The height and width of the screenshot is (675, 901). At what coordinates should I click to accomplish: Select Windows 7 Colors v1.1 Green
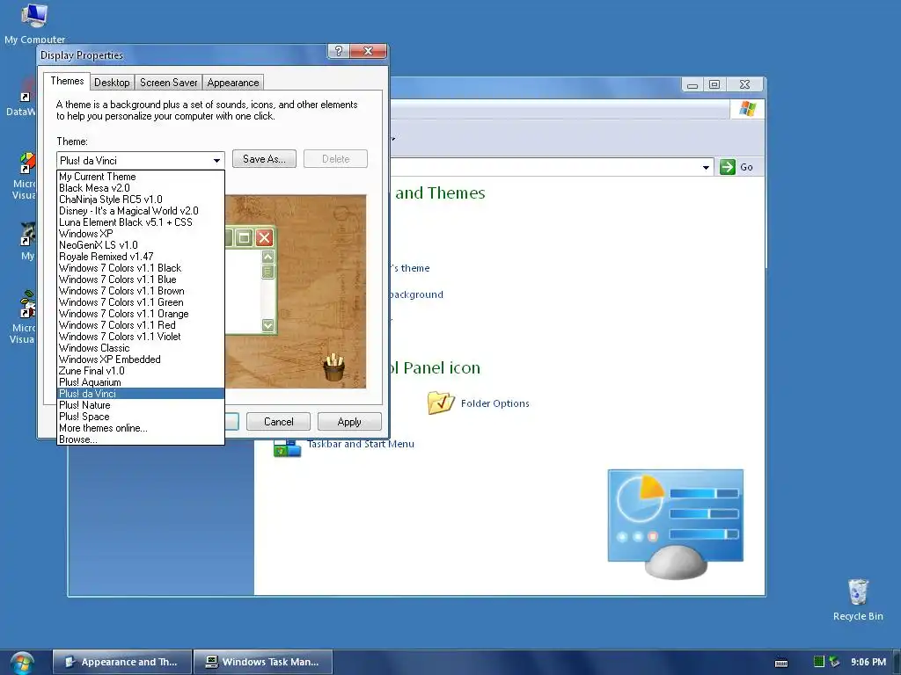tap(141, 302)
